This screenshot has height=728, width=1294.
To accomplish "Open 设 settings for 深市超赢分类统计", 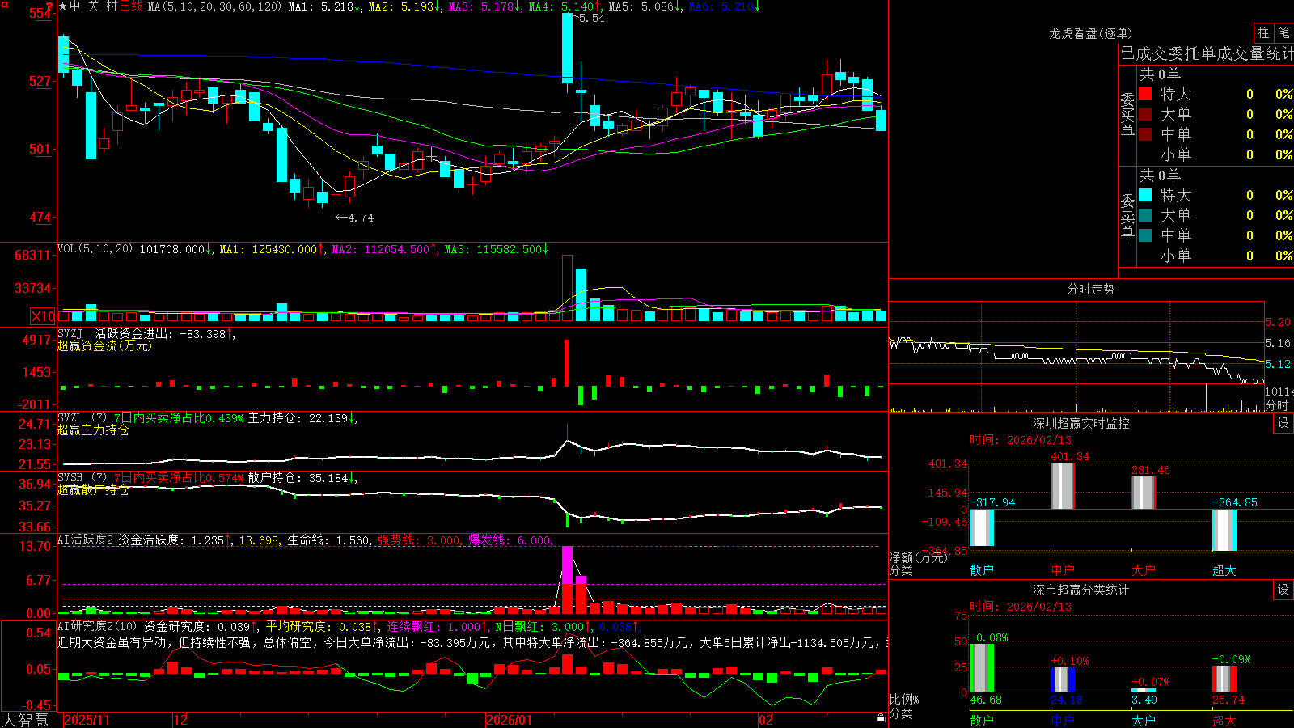I will 1283,590.
